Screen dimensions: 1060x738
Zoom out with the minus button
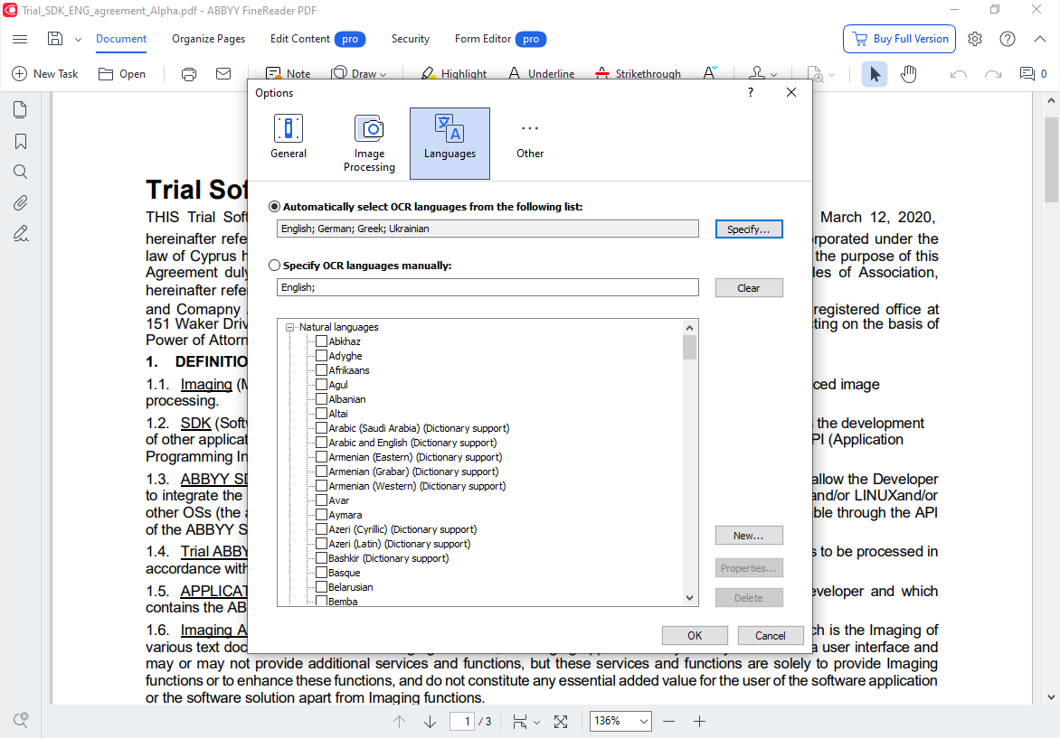[668, 722]
